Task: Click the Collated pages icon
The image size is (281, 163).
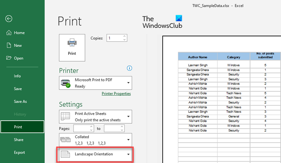Action: click(x=65, y=140)
